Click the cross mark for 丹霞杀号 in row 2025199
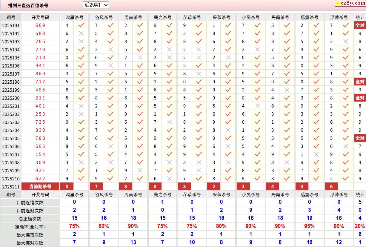Viewport: 366px width, 247px height. click(287, 90)
